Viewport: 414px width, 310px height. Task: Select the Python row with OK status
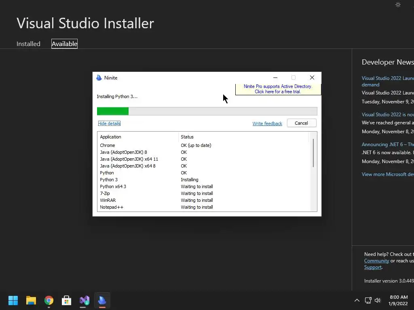click(203, 173)
